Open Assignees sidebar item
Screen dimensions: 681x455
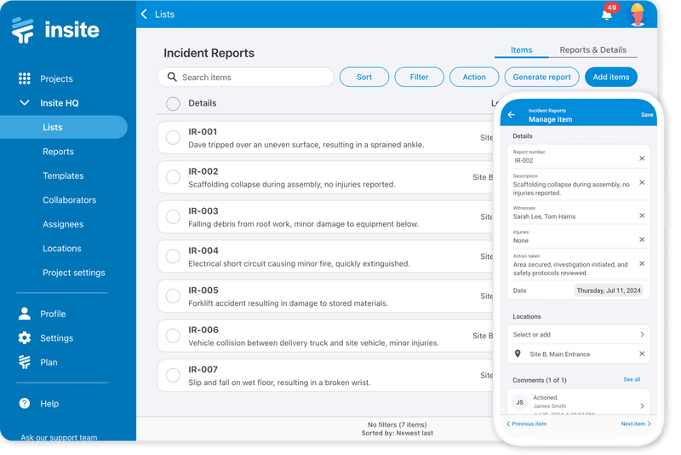pos(63,224)
